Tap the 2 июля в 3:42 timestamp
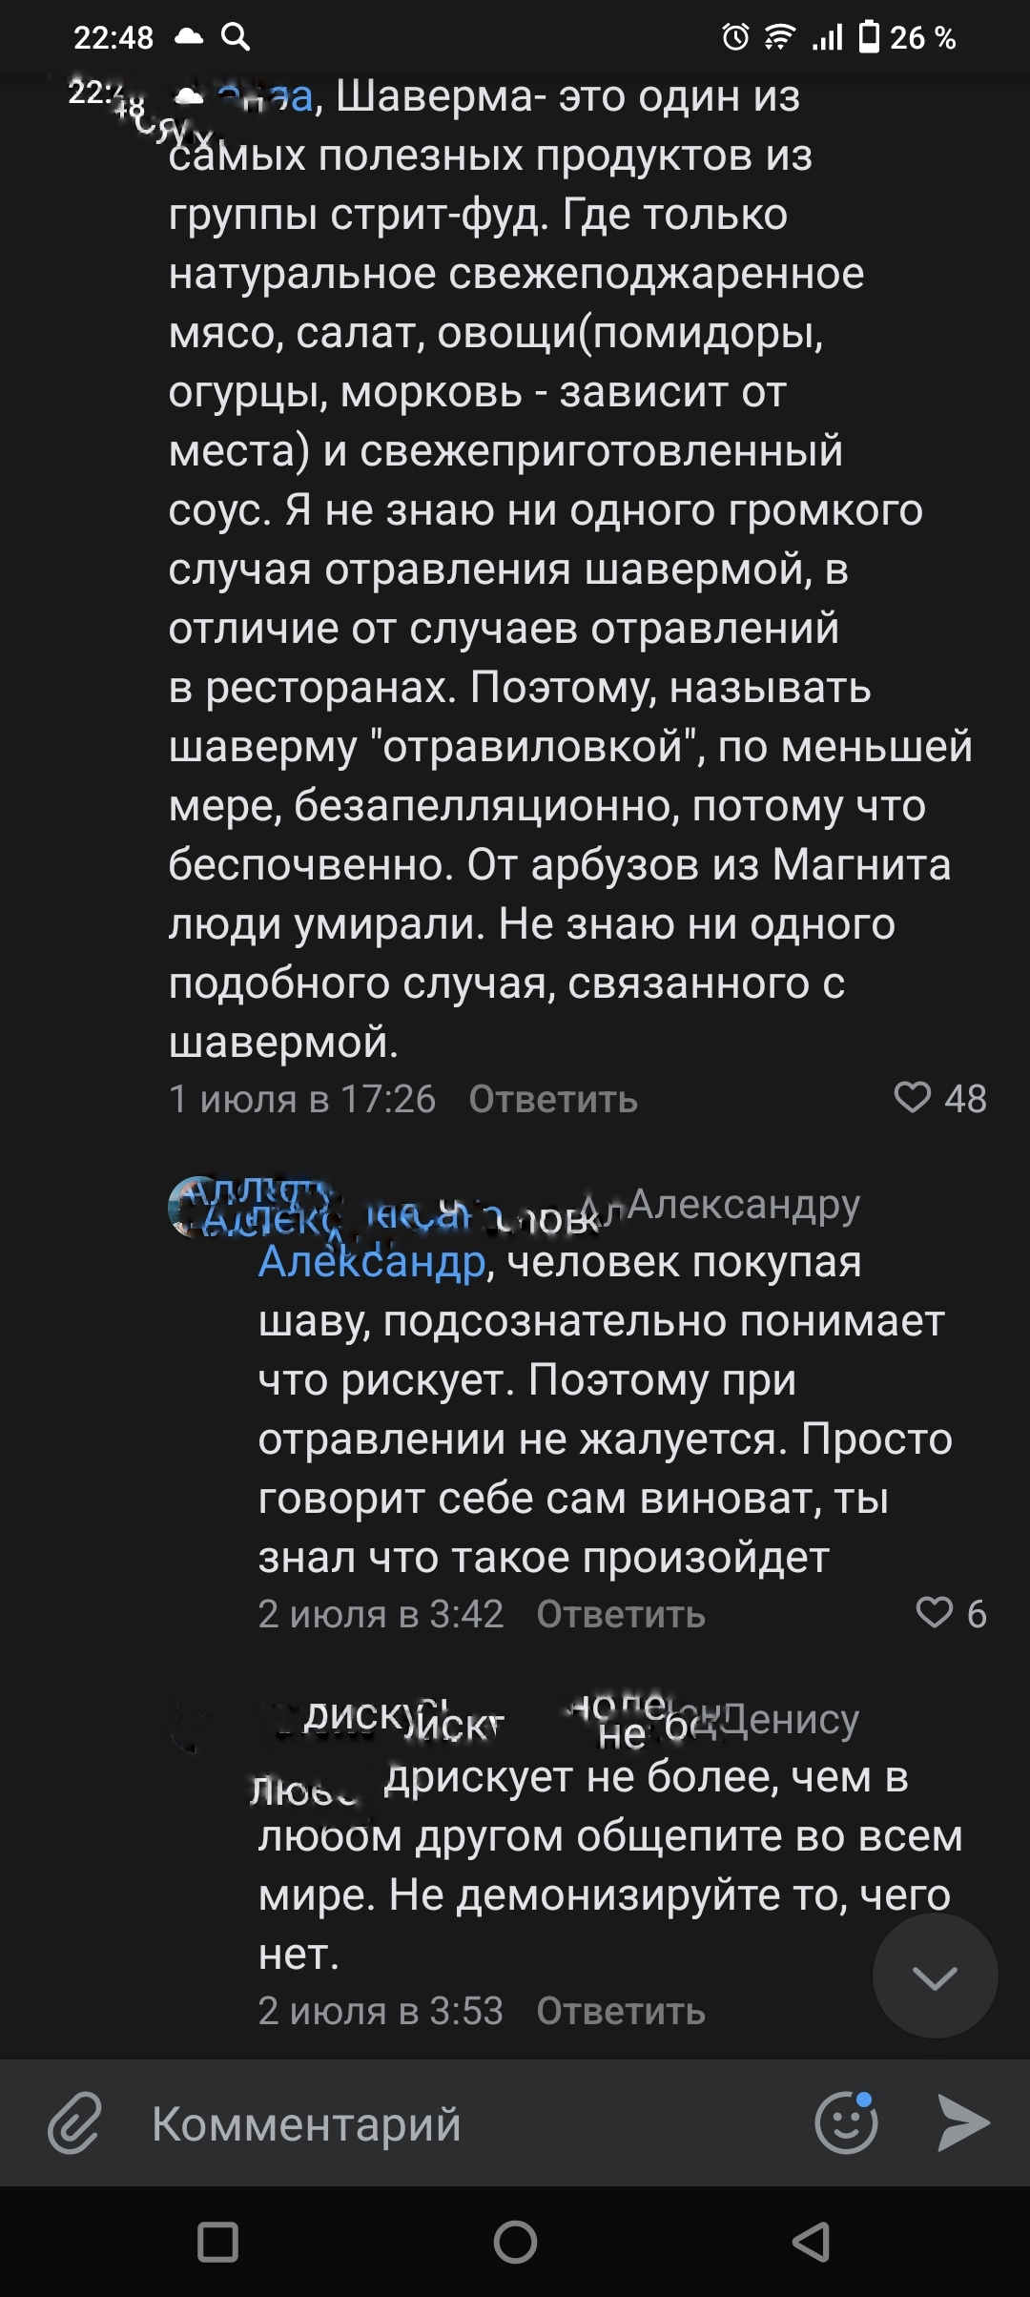Image resolution: width=1030 pixels, height=2297 pixels. point(381,1614)
